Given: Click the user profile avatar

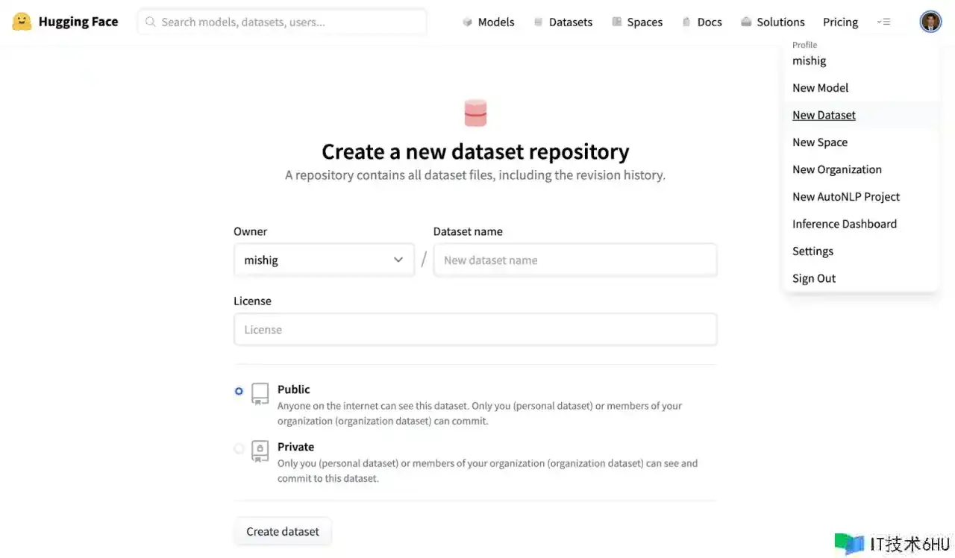Looking at the screenshot, I should (930, 22).
